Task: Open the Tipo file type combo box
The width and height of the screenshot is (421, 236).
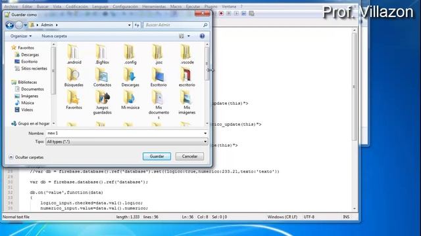Action: 126,142
